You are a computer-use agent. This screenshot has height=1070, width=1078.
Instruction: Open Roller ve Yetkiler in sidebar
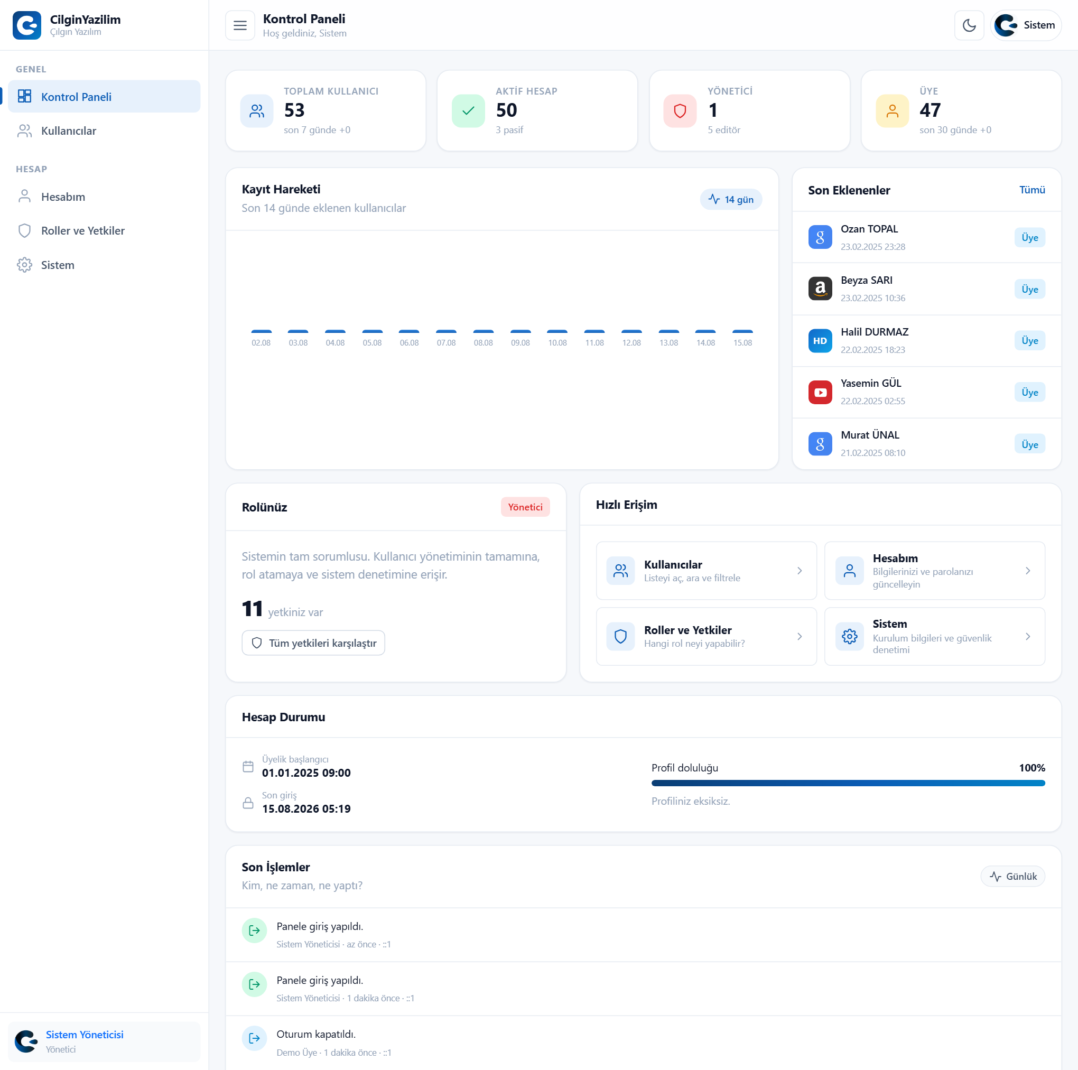coord(104,230)
